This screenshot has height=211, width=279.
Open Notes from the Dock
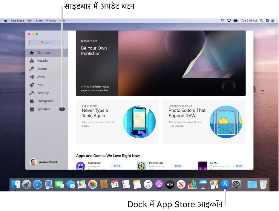tap(137, 184)
